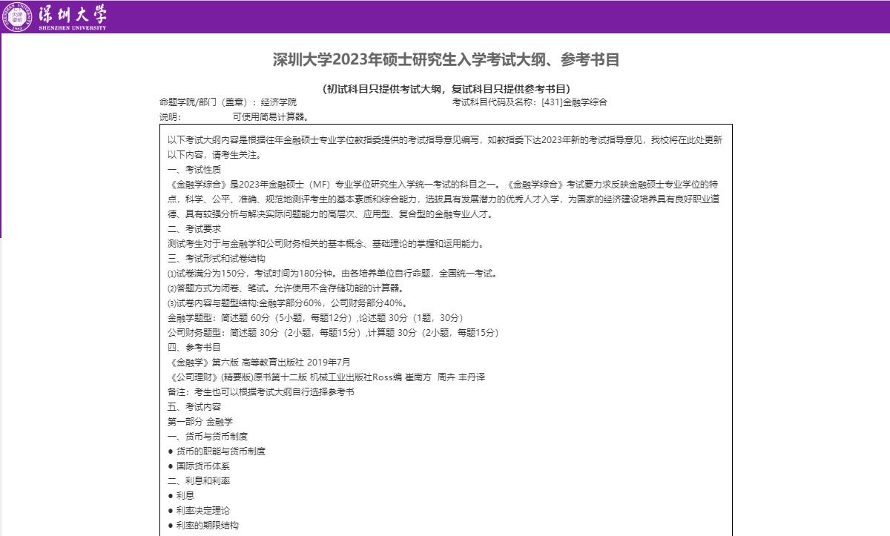Click line ⑵答题方式为闭卷、笔试

286,288
